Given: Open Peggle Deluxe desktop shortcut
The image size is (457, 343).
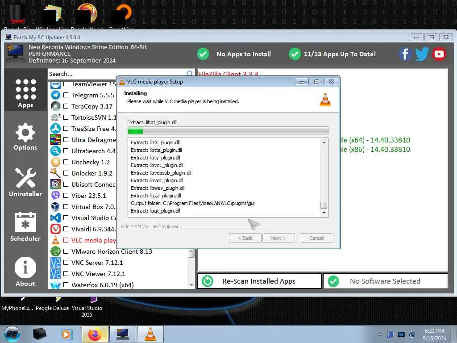Looking at the screenshot, I should (52, 304).
